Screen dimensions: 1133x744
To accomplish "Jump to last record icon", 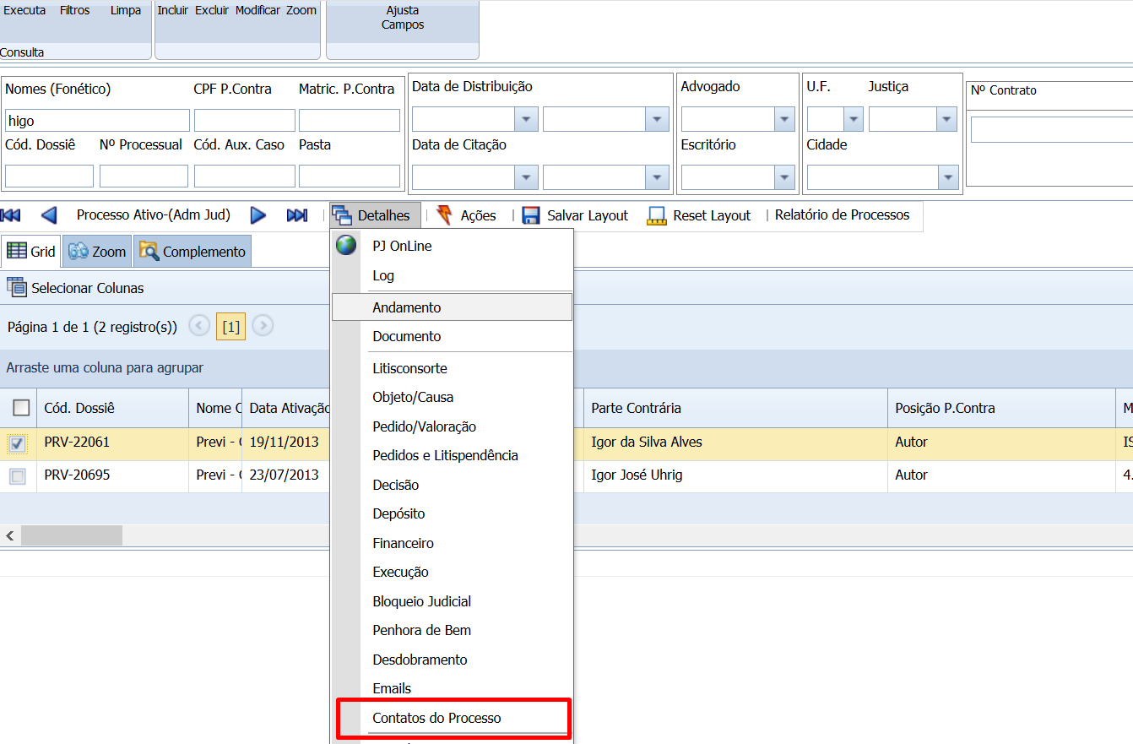I will click(x=297, y=215).
